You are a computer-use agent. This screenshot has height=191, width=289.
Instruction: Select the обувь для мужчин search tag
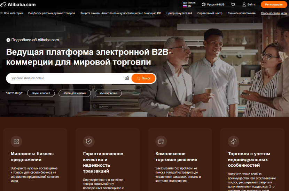coord(75,93)
